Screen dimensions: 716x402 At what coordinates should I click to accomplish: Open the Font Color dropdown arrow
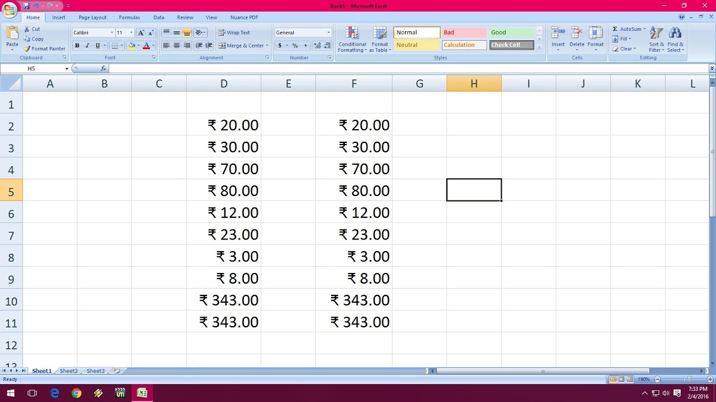(x=153, y=46)
